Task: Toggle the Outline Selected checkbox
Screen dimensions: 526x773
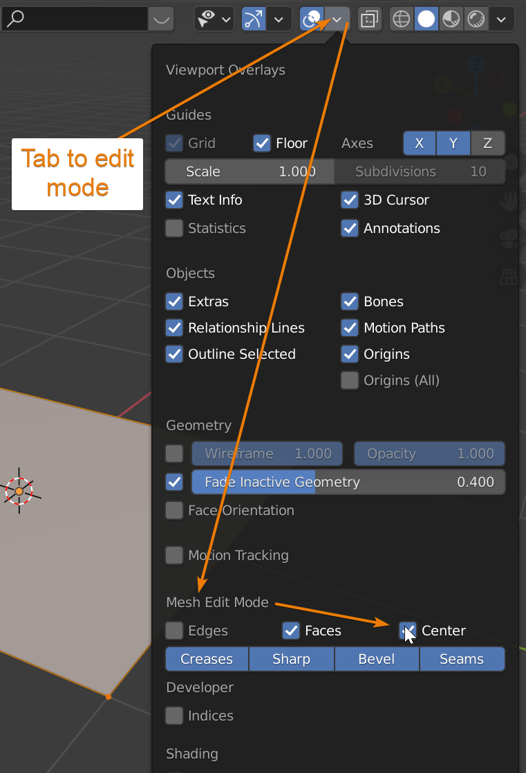Action: pyautogui.click(x=174, y=354)
